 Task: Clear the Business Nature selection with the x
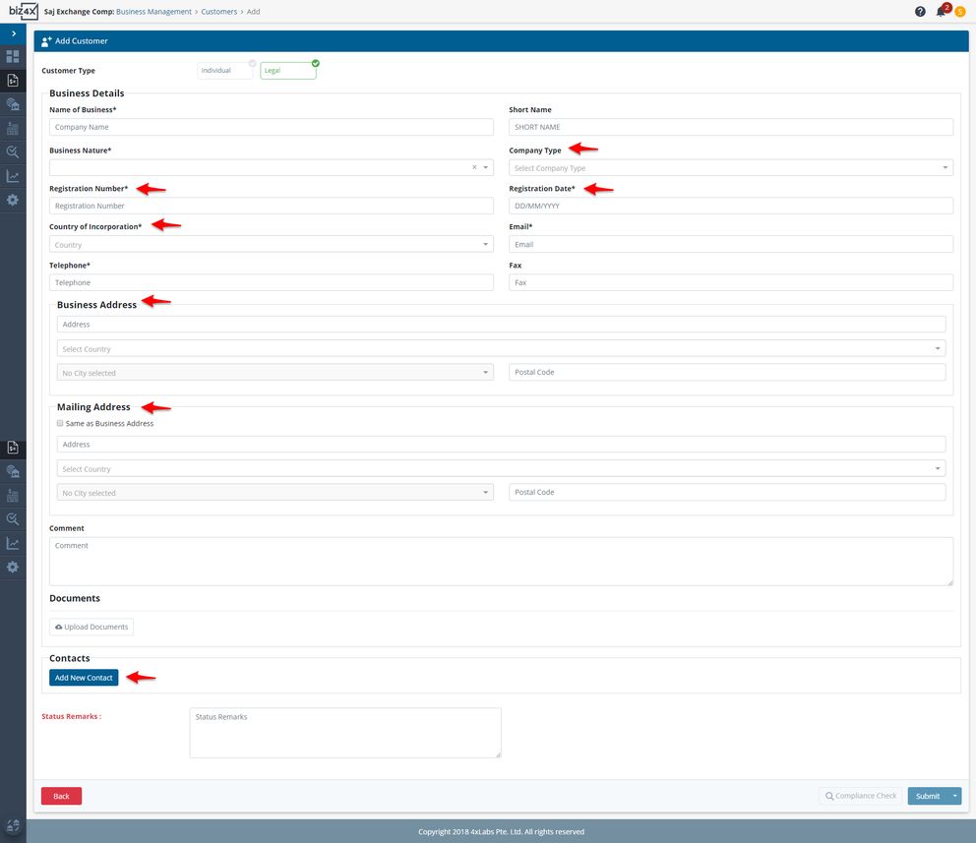pyautogui.click(x=474, y=168)
